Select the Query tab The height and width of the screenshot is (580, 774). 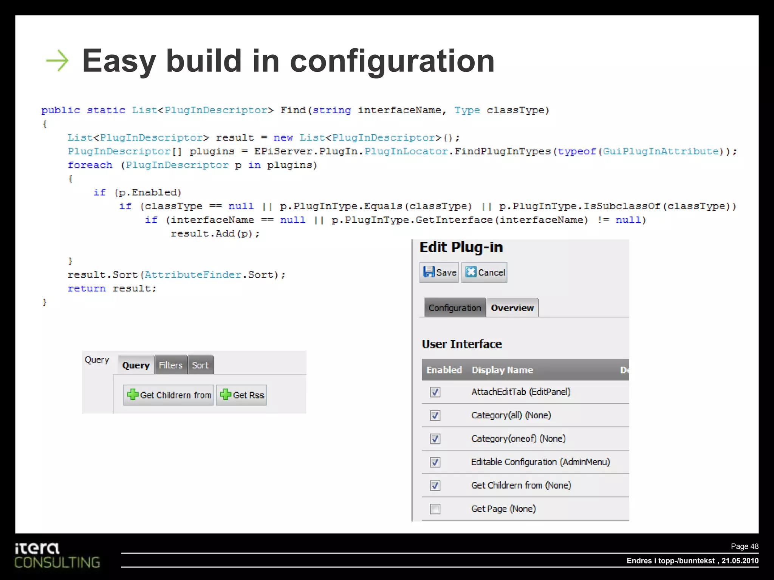pos(136,365)
